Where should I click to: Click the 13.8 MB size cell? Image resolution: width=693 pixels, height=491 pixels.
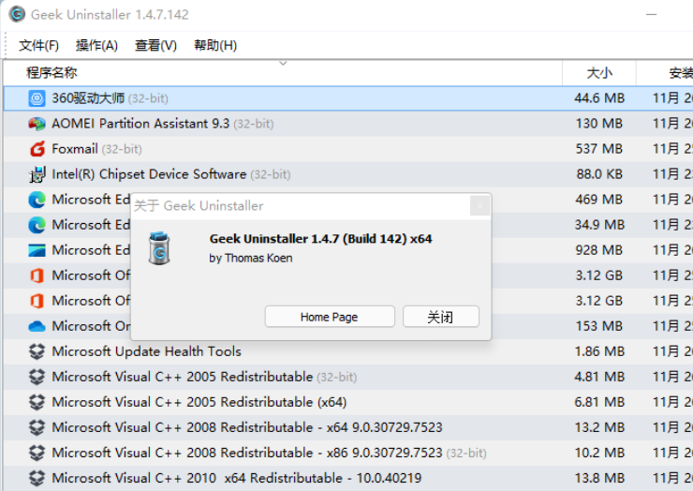pyautogui.click(x=599, y=478)
